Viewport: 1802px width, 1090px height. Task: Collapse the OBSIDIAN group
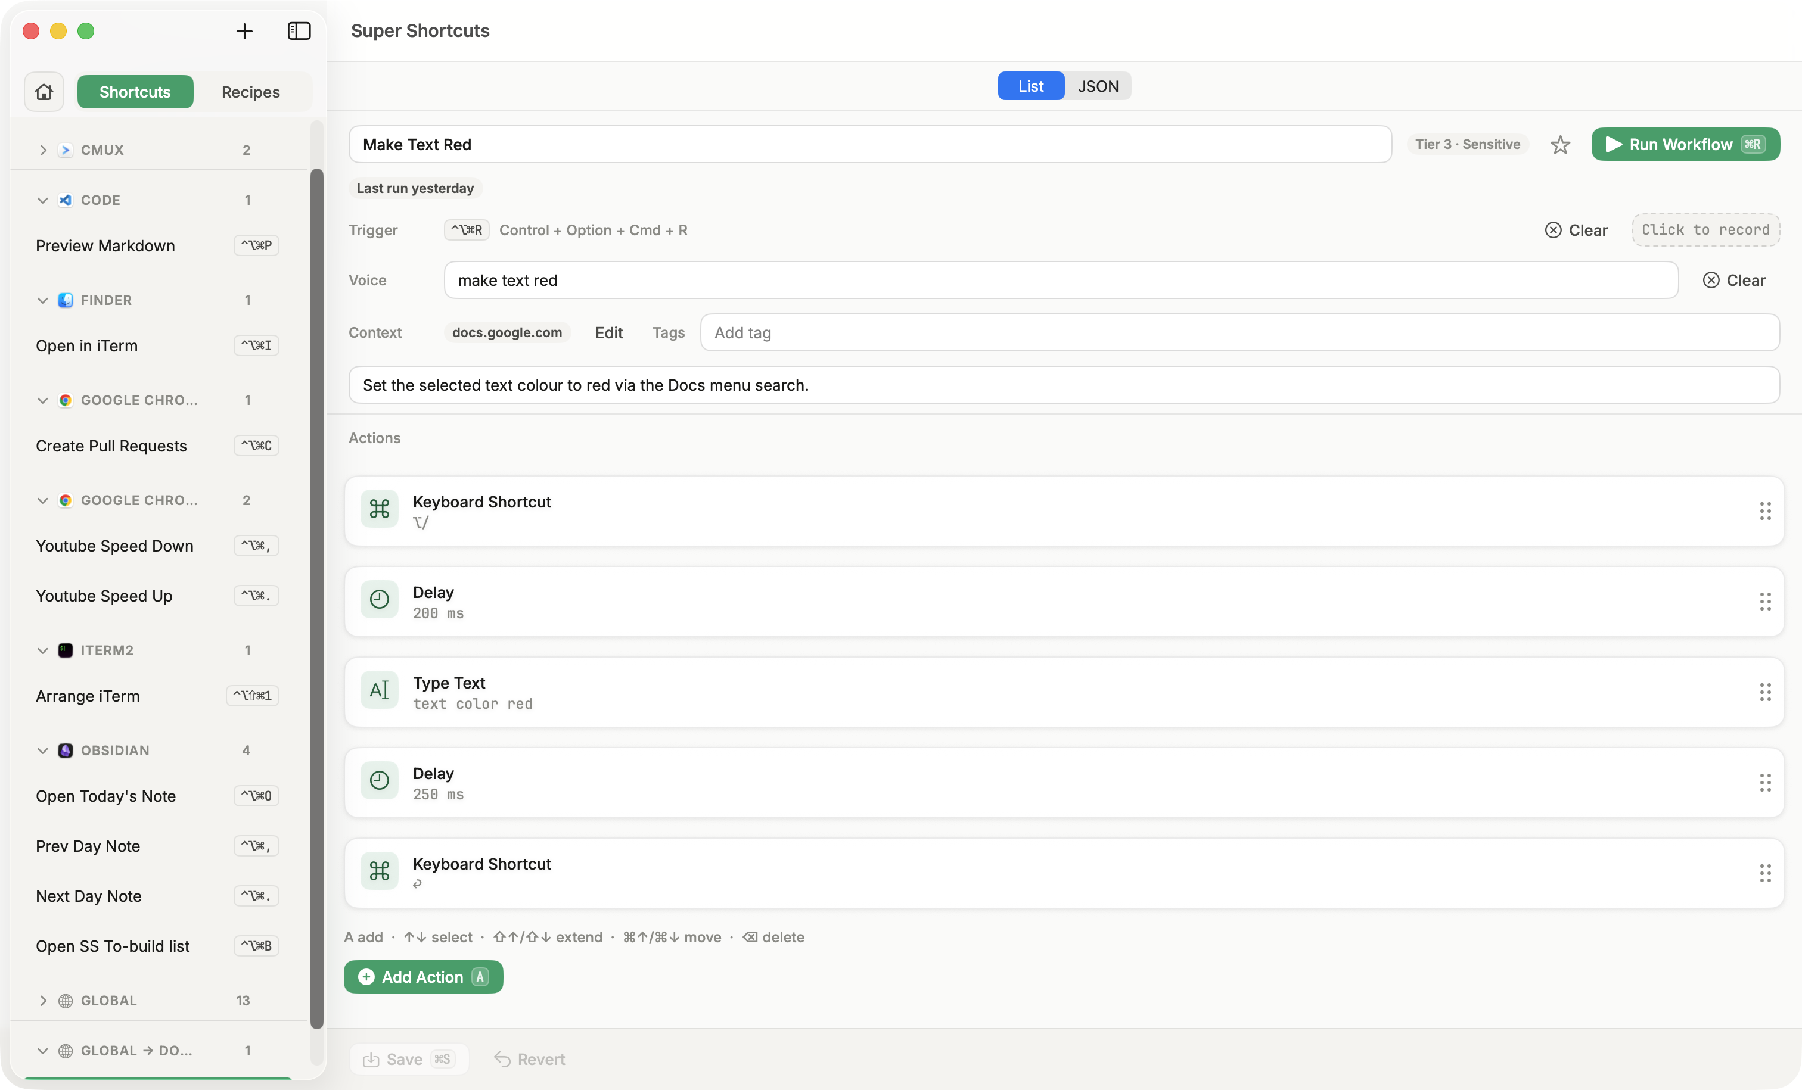(x=42, y=751)
